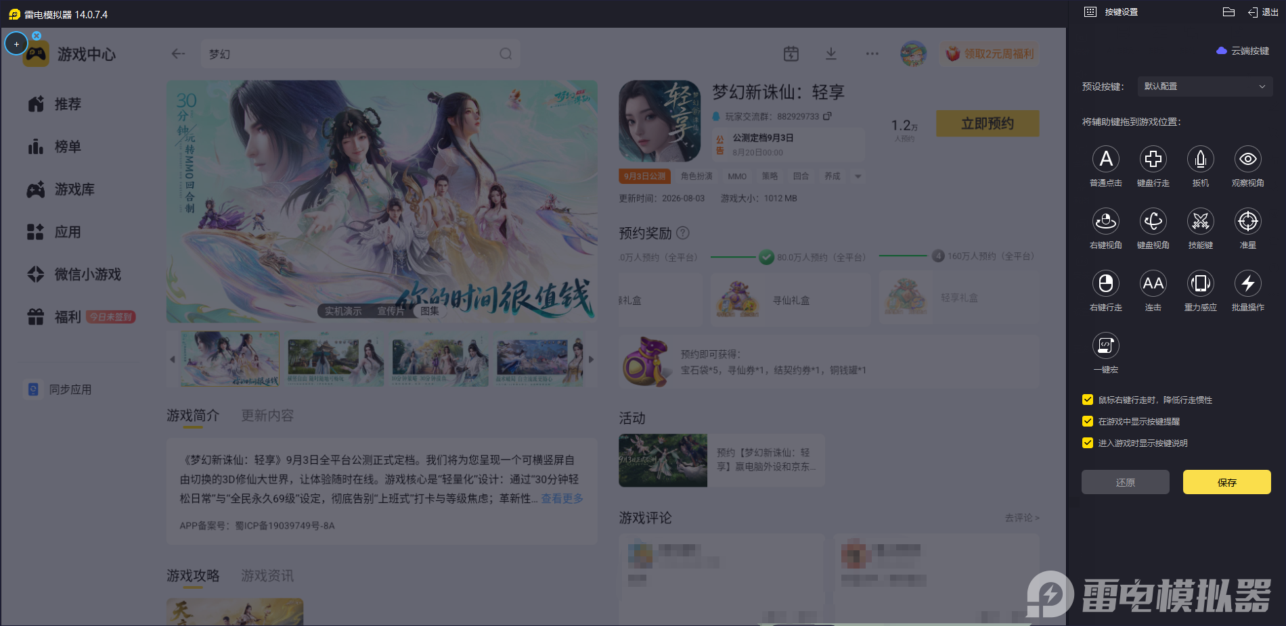Click the 公测定档9月3日 announcement
The width and height of the screenshot is (1286, 626).
[x=789, y=144]
